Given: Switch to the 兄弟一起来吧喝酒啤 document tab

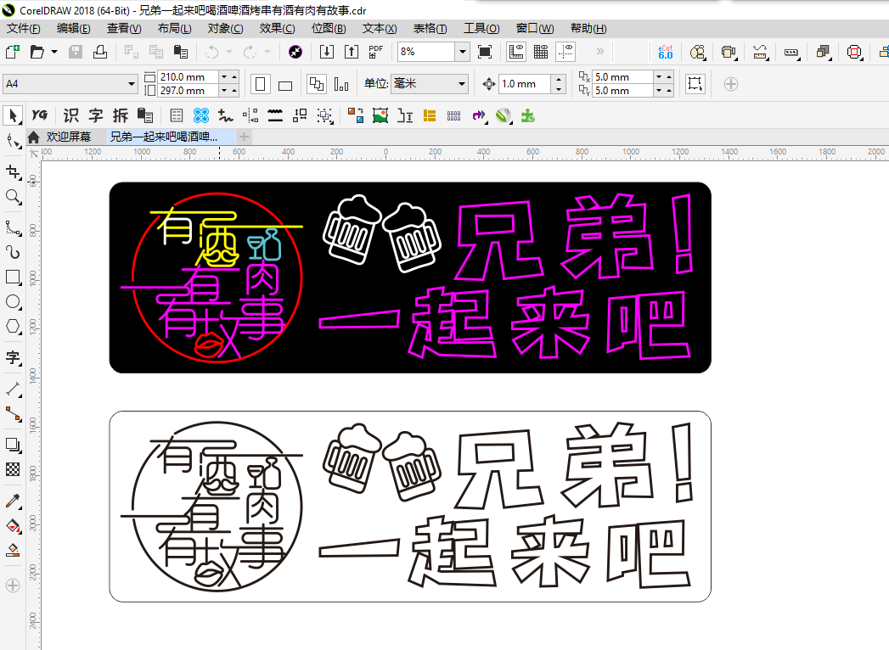Looking at the screenshot, I should click(170, 137).
